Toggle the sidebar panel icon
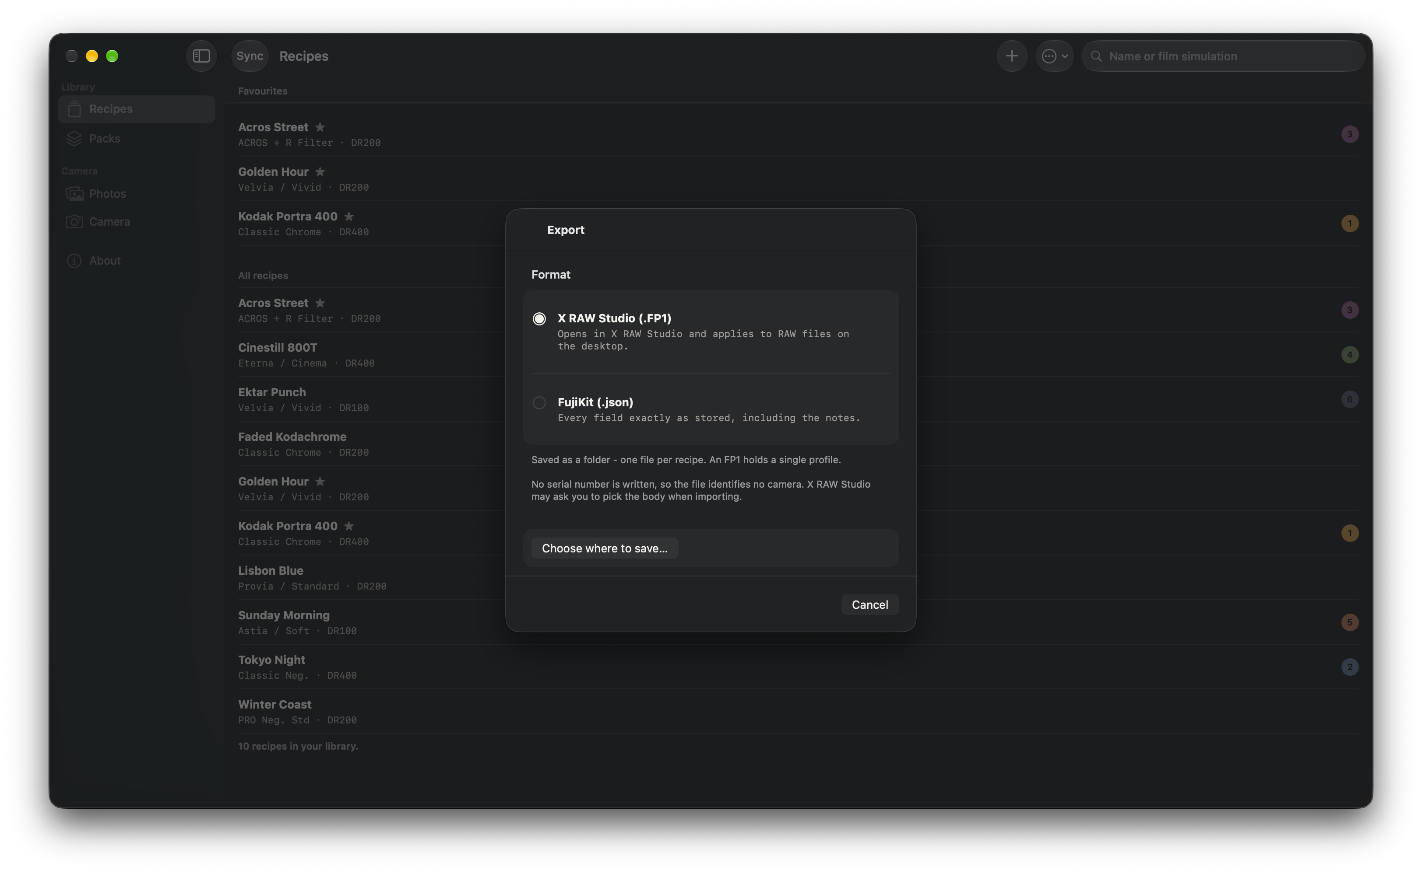Image resolution: width=1422 pixels, height=873 pixels. 201,56
